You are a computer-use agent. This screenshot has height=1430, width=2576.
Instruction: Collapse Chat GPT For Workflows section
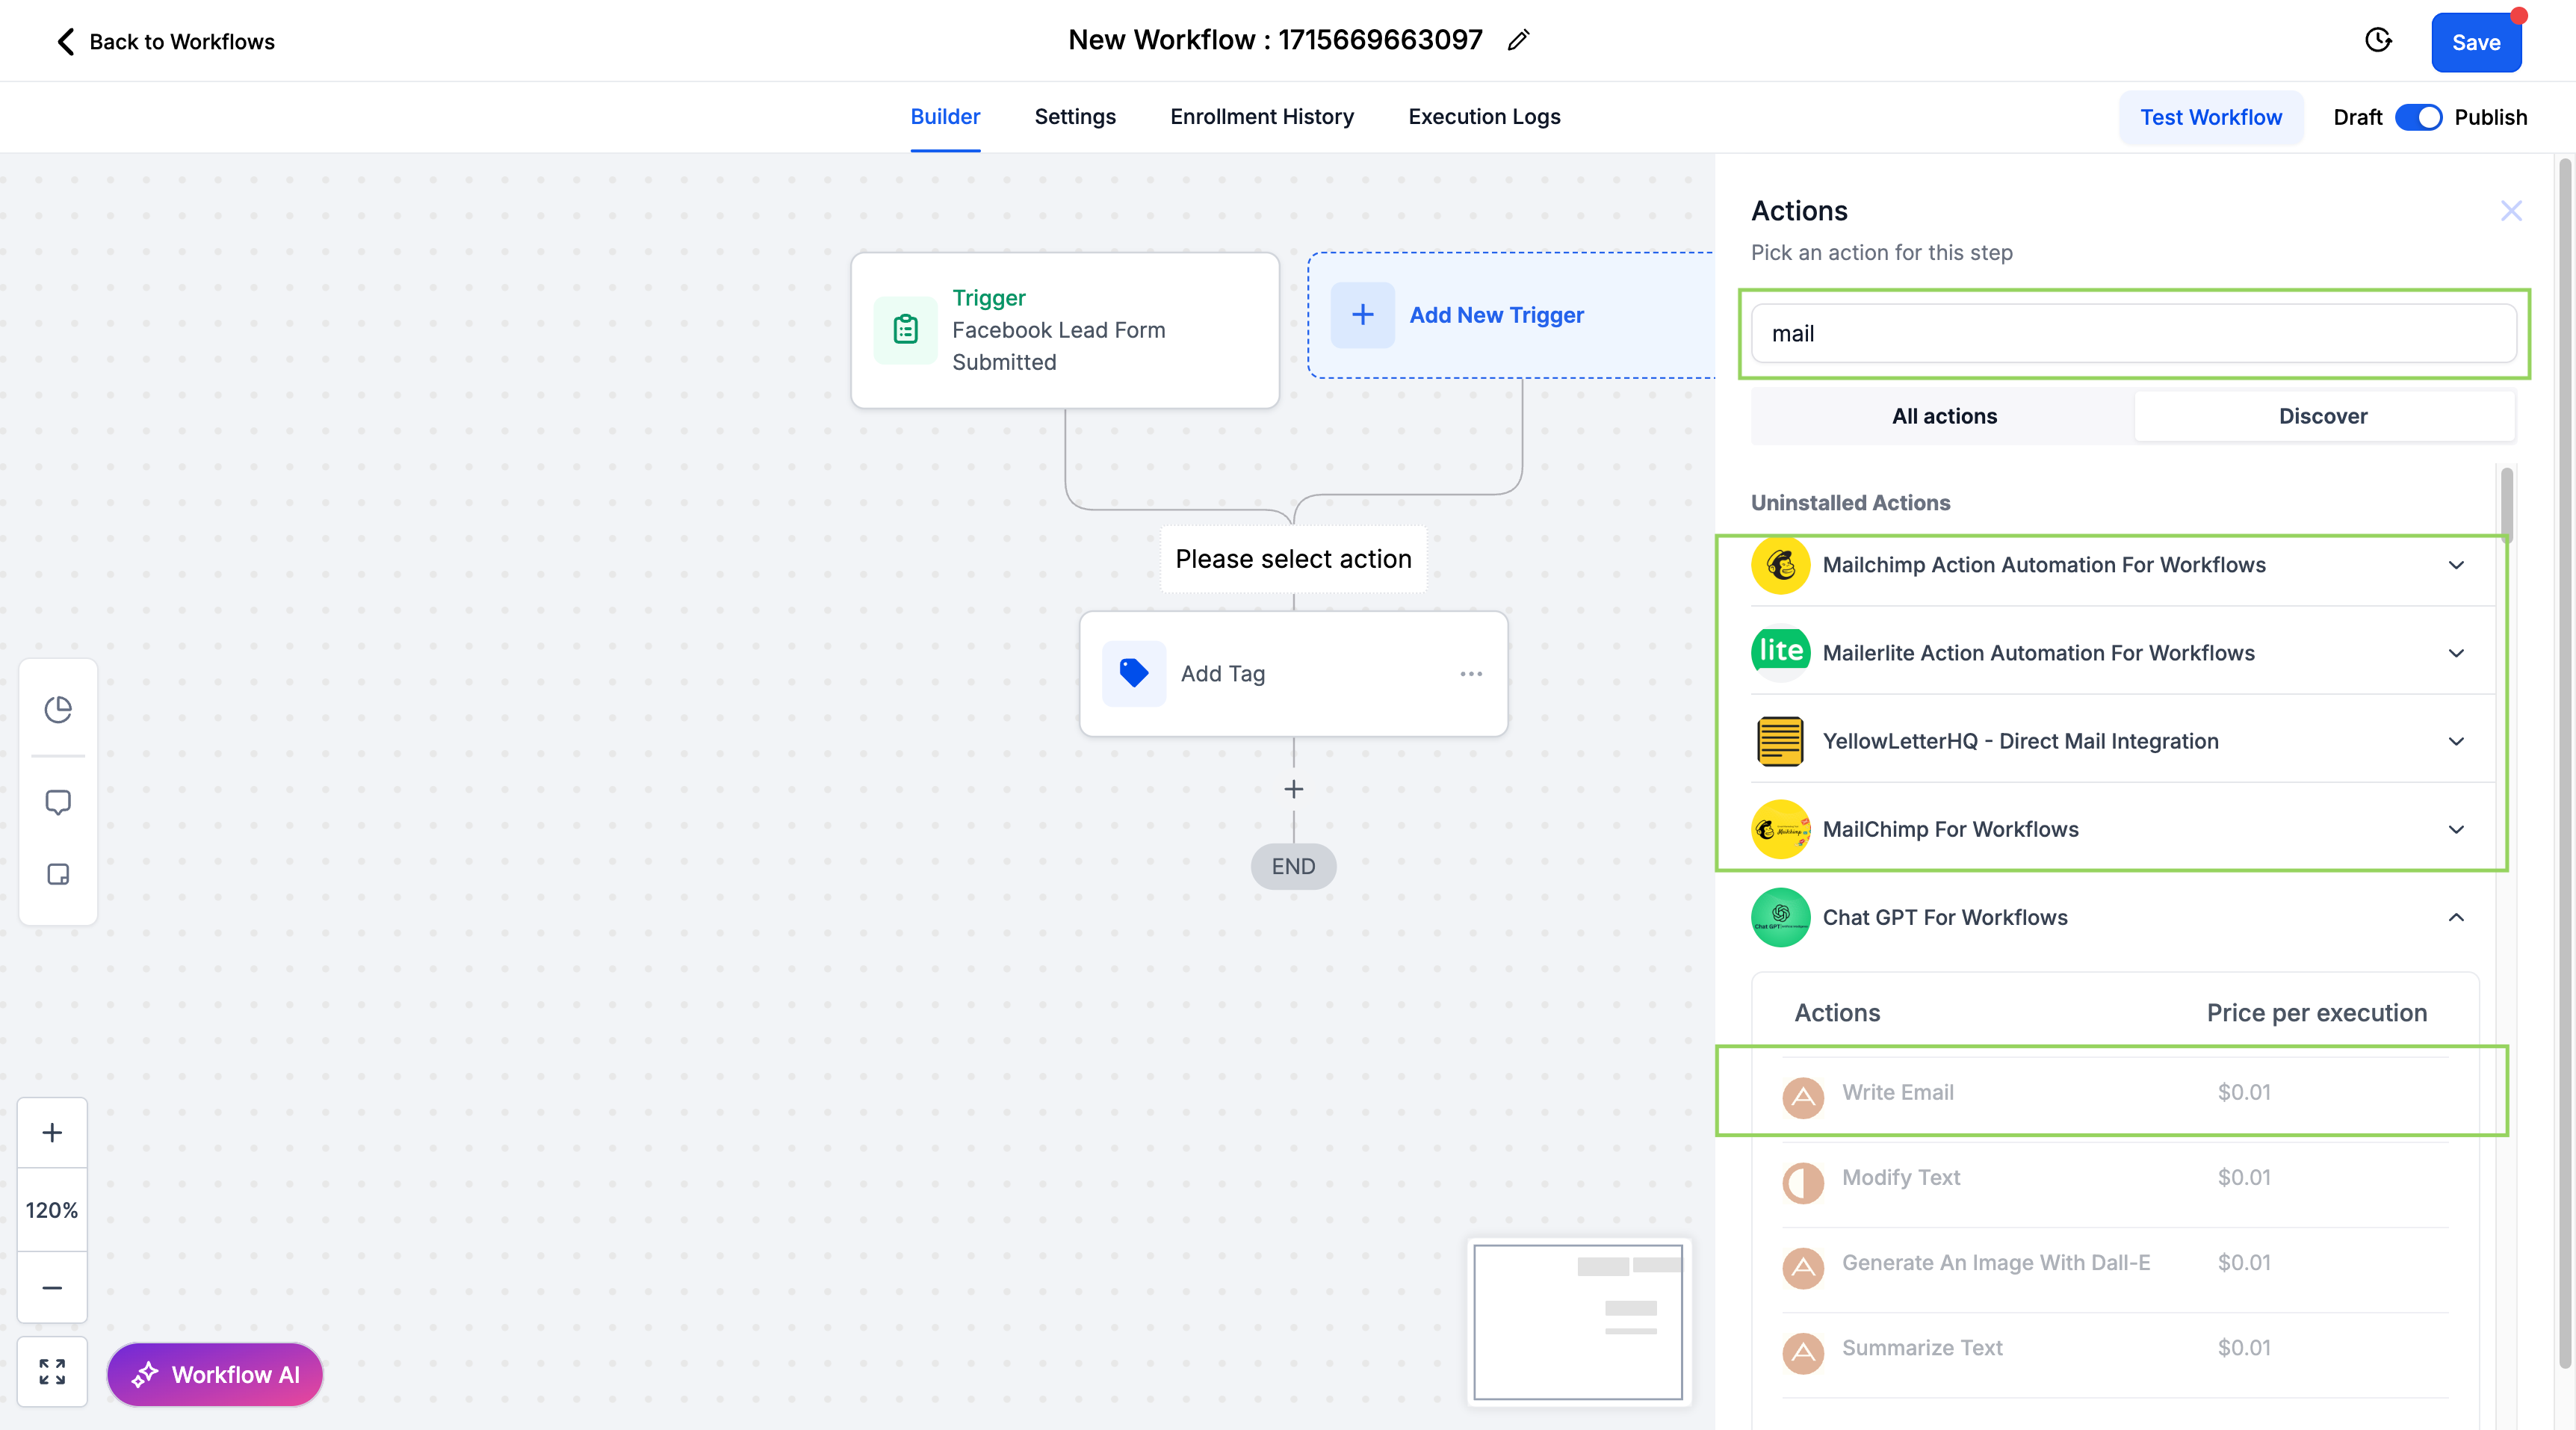point(2456,917)
